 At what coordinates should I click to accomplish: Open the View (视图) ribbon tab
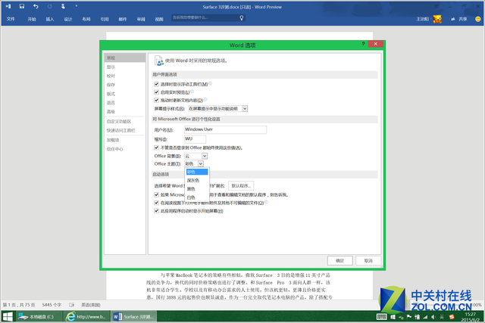[x=159, y=19]
